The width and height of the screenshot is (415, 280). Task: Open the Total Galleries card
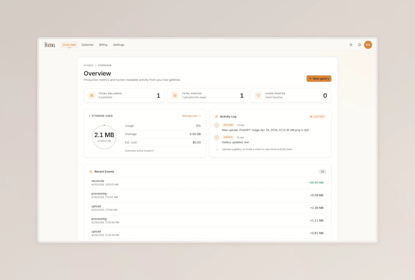[124, 95]
